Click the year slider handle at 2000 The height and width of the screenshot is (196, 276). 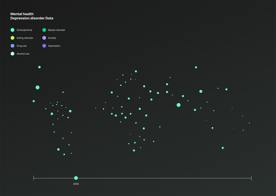click(76, 178)
